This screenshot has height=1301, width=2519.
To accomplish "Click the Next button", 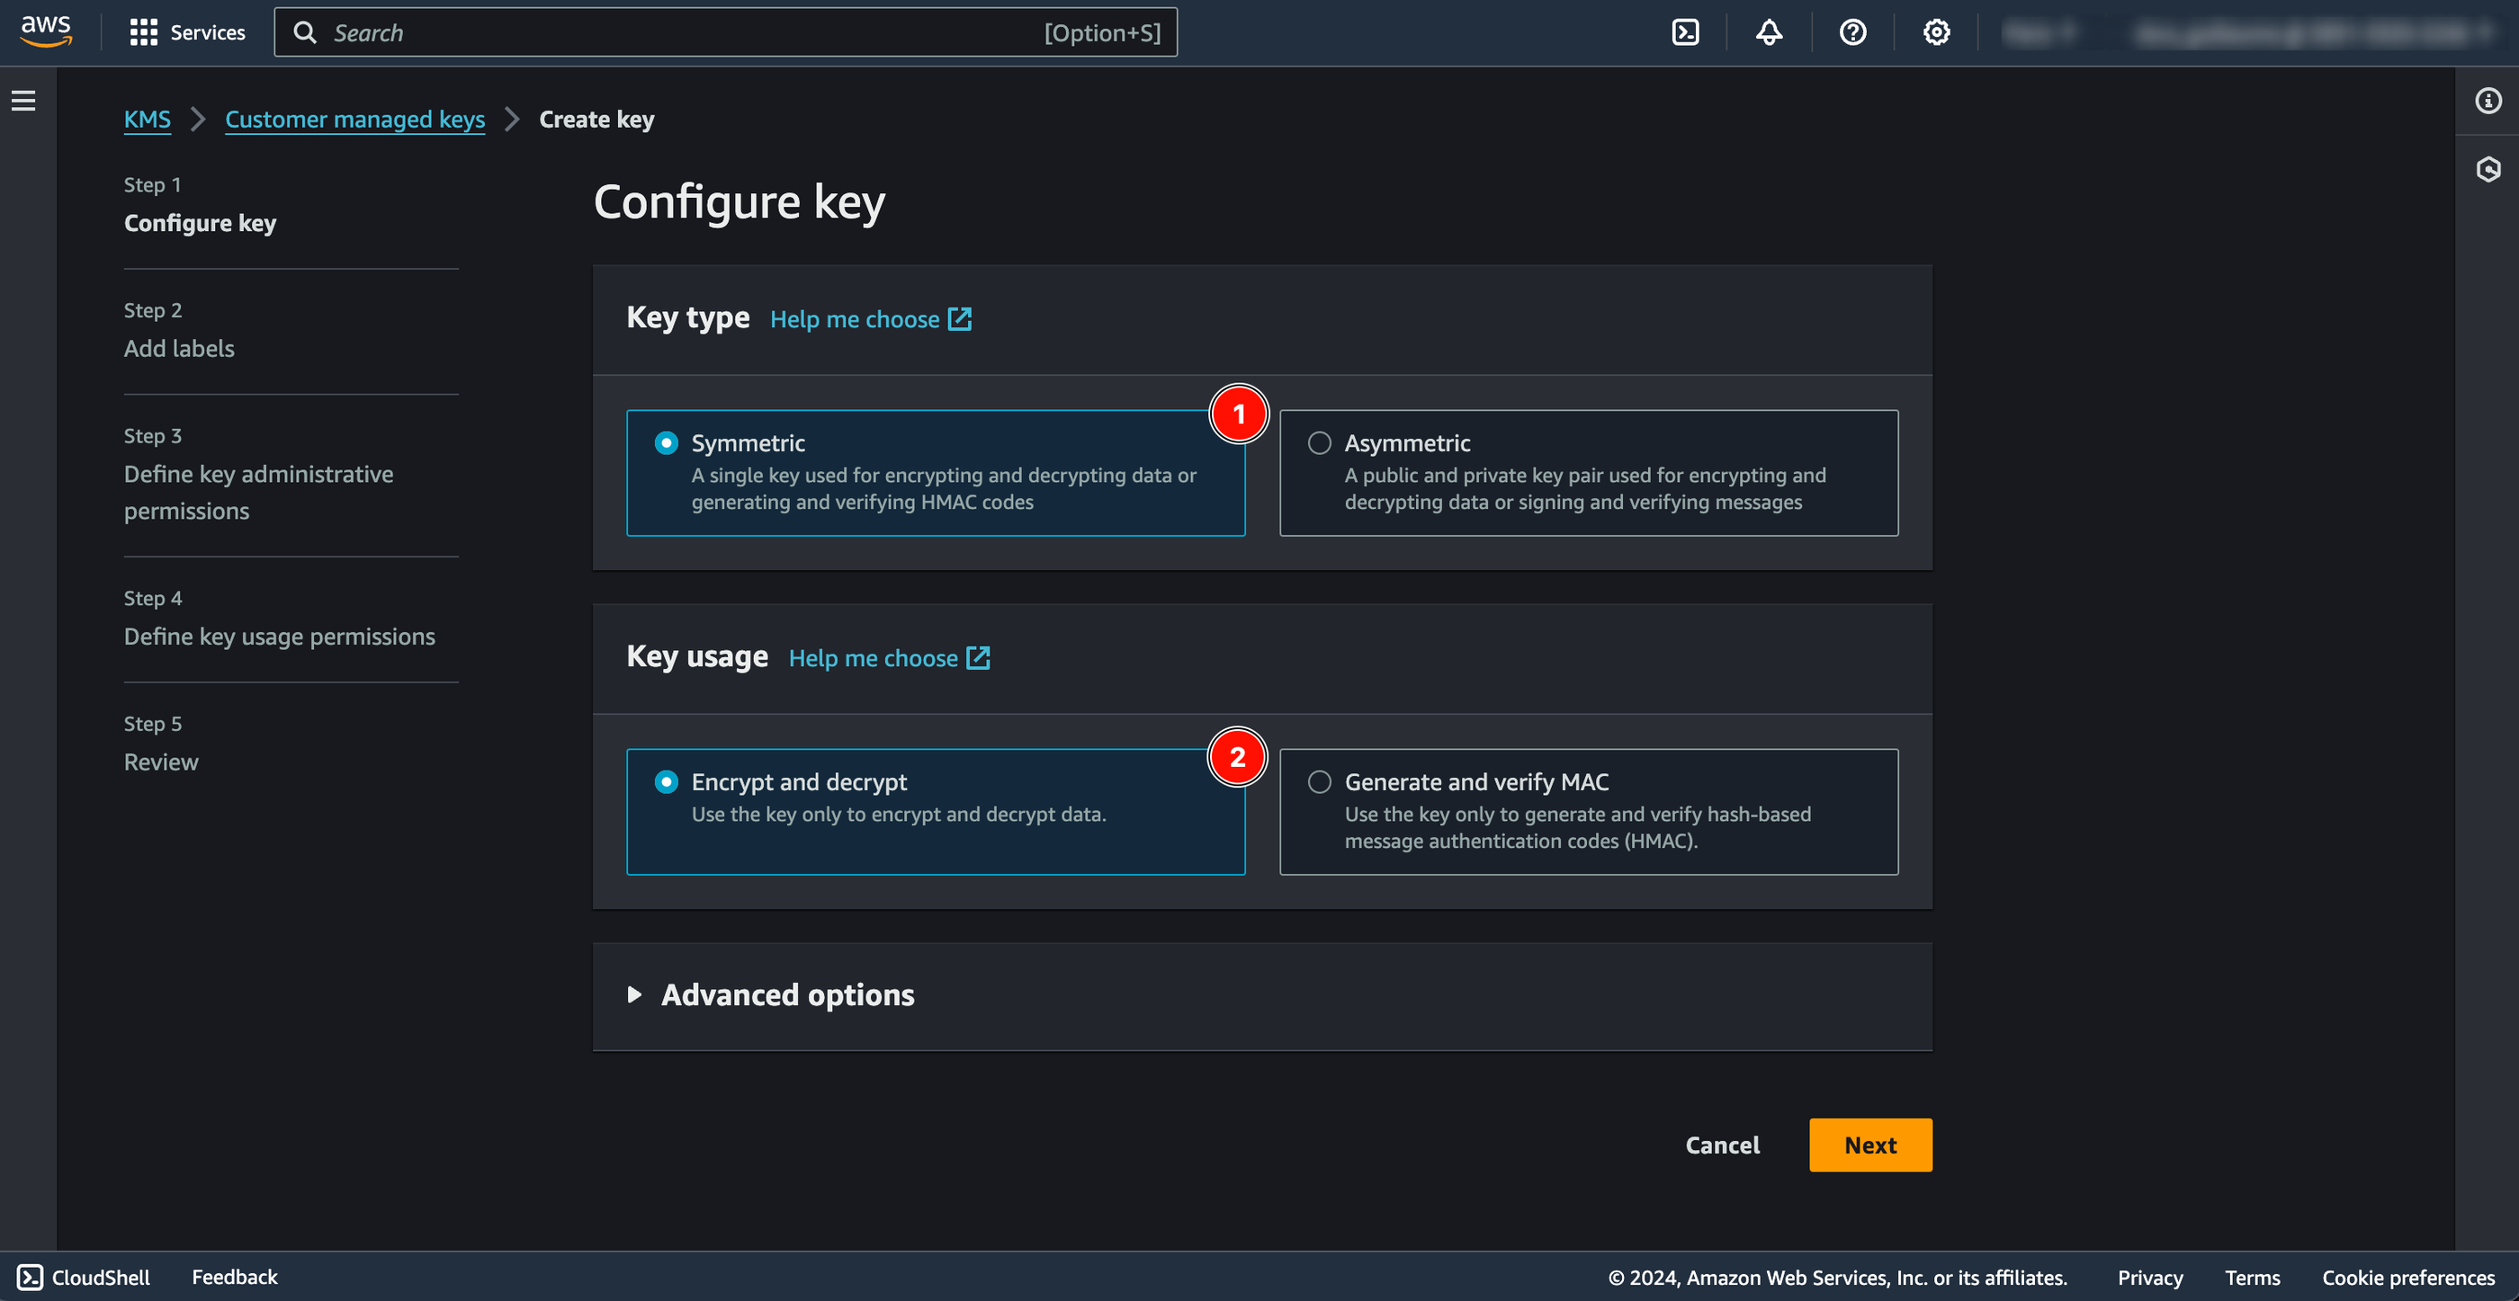I will [x=1869, y=1145].
